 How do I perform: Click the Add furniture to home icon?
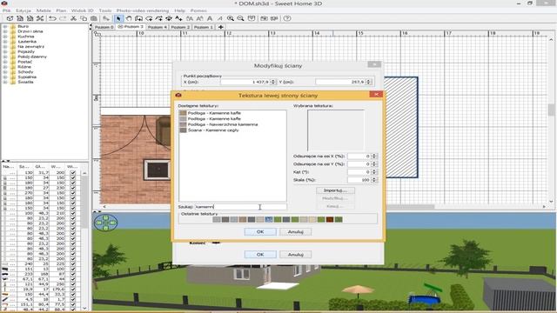tap(106, 18)
